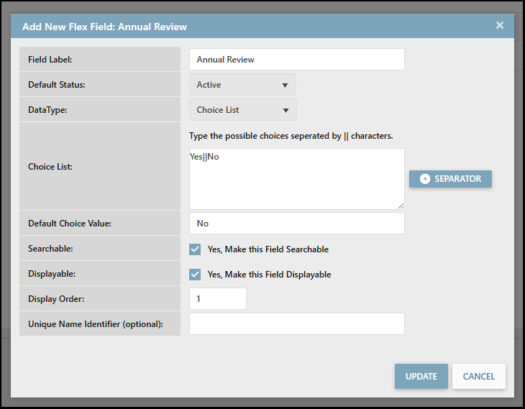
Task: Uncheck the Displayable checkbox
Action: click(x=195, y=275)
